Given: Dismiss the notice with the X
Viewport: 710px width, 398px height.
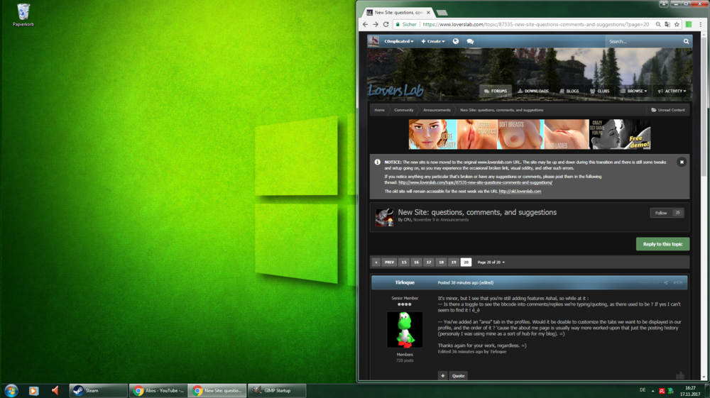Looking at the screenshot, I should coord(681,162).
